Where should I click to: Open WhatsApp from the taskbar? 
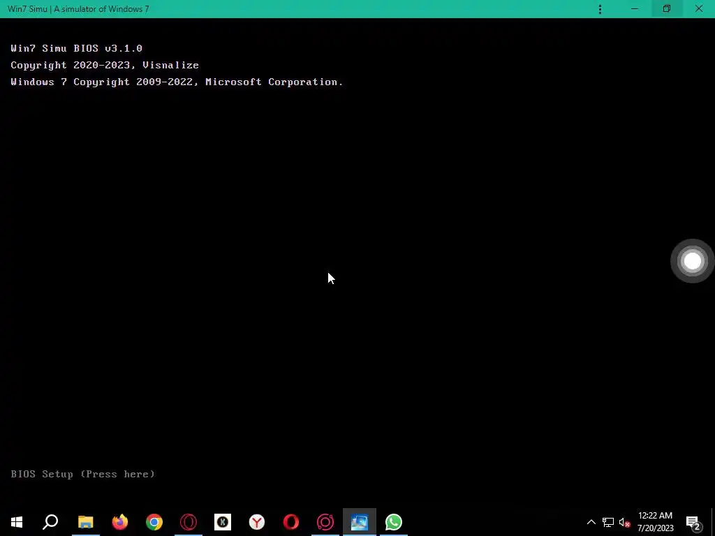tap(394, 522)
